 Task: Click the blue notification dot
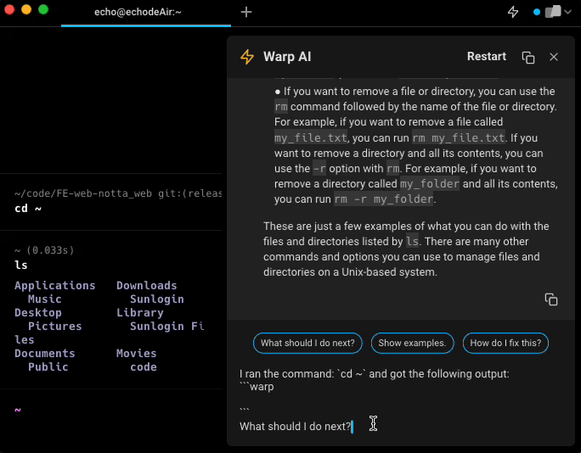pyautogui.click(x=536, y=12)
